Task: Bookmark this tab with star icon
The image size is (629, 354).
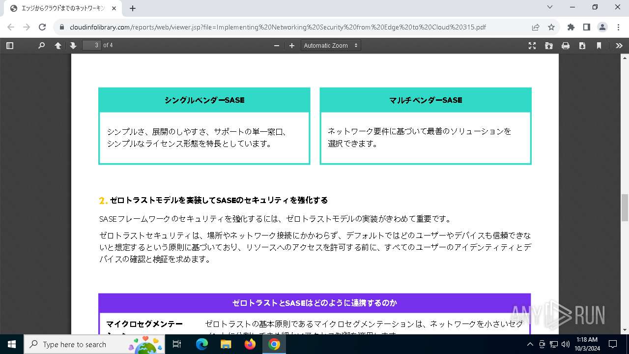Action: click(551, 27)
